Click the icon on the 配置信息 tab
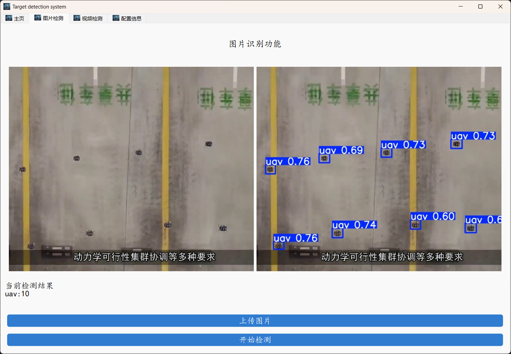 116,18
